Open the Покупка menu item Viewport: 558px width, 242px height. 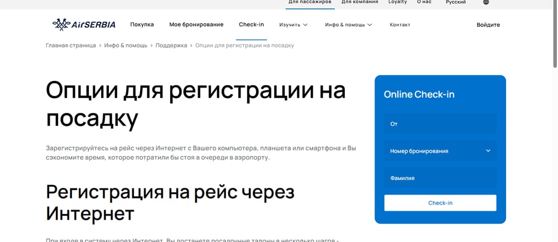[142, 25]
